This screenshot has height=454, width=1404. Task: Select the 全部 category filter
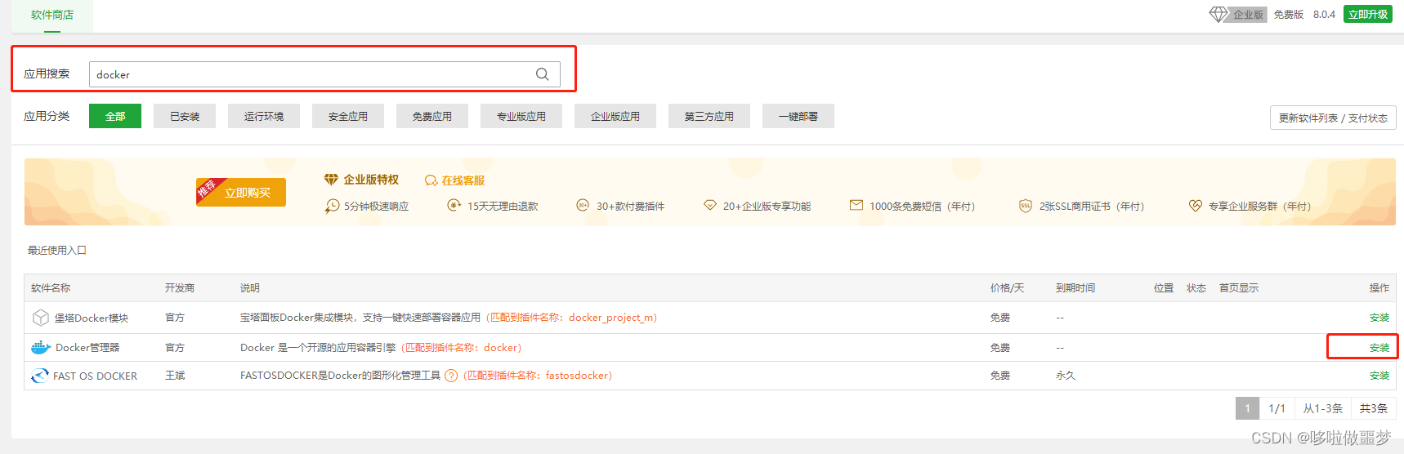[x=115, y=116]
